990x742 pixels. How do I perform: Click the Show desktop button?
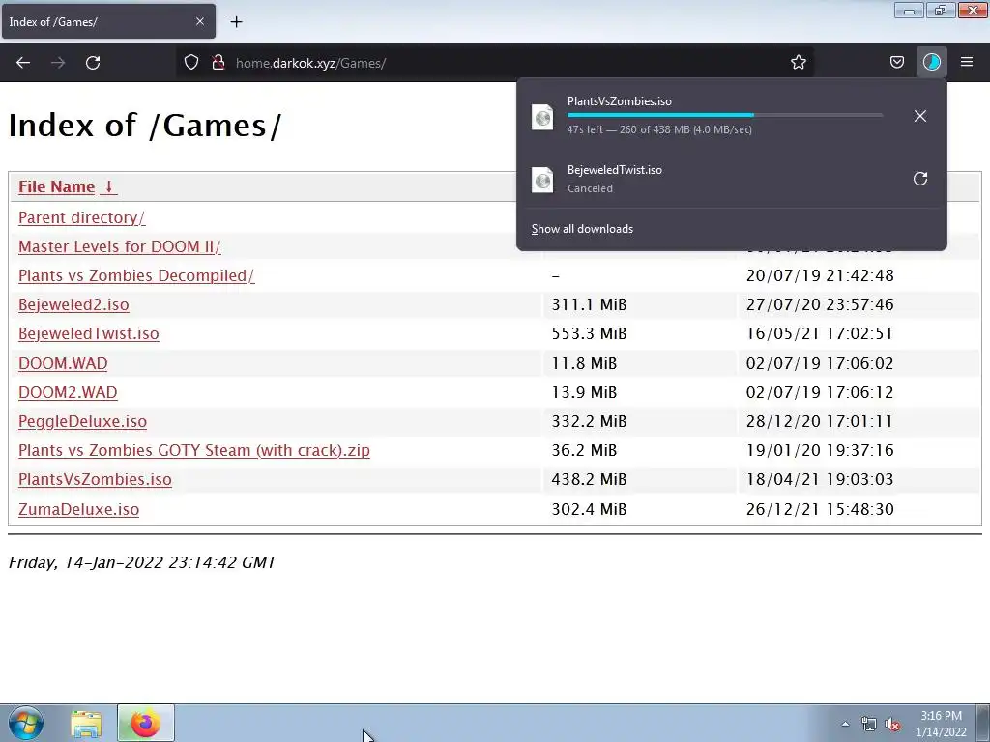point(983,723)
